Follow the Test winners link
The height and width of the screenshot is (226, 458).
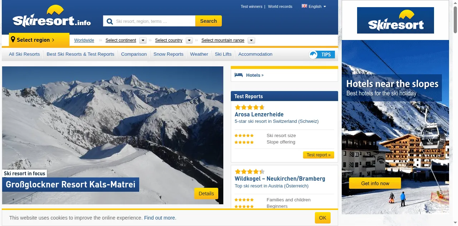click(x=252, y=6)
